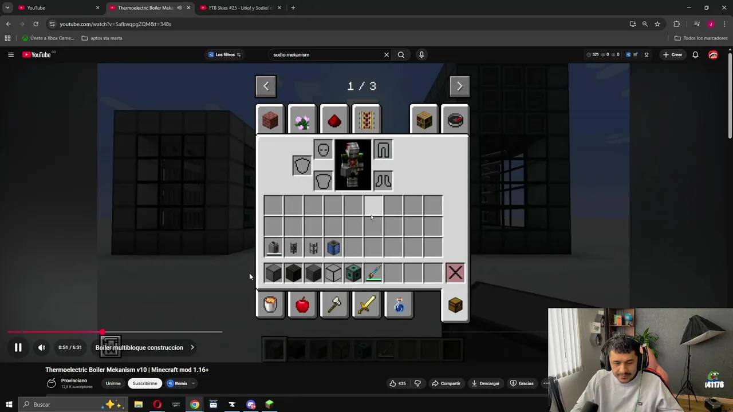Click the Compartir share button
Viewport: 733px width, 412px height.
pos(447,383)
